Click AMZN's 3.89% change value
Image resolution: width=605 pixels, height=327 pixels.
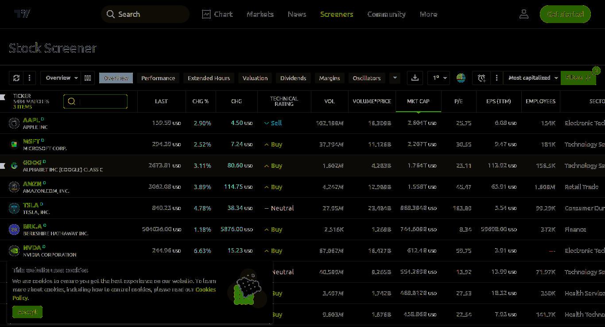[202, 187]
